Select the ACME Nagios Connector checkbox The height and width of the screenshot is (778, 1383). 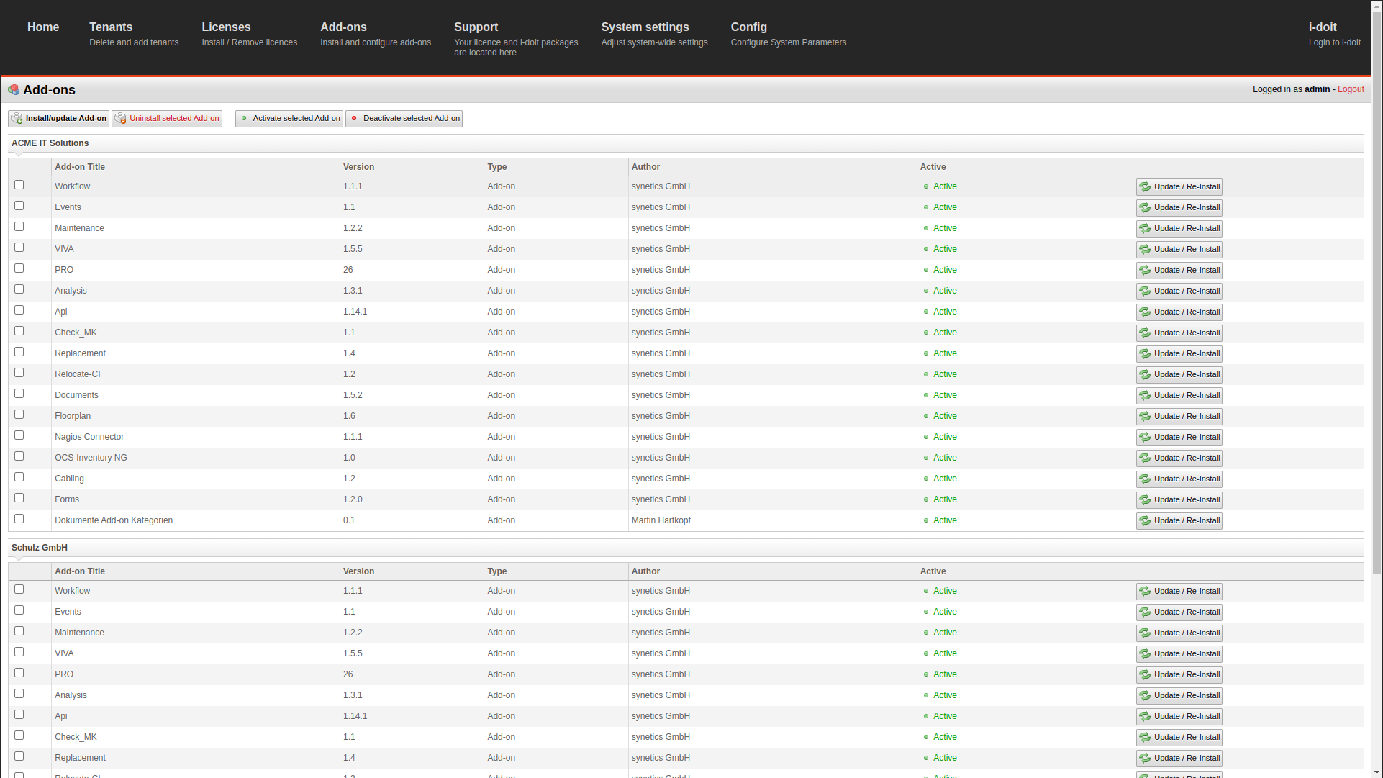coord(19,435)
